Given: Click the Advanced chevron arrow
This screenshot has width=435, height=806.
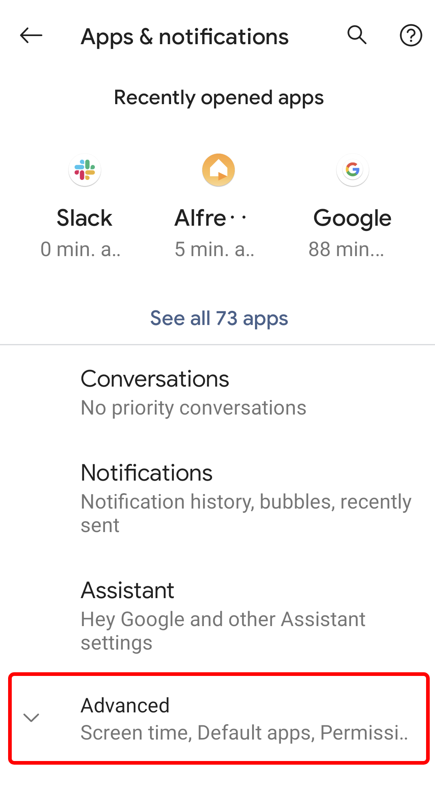Looking at the screenshot, I should (x=31, y=718).
